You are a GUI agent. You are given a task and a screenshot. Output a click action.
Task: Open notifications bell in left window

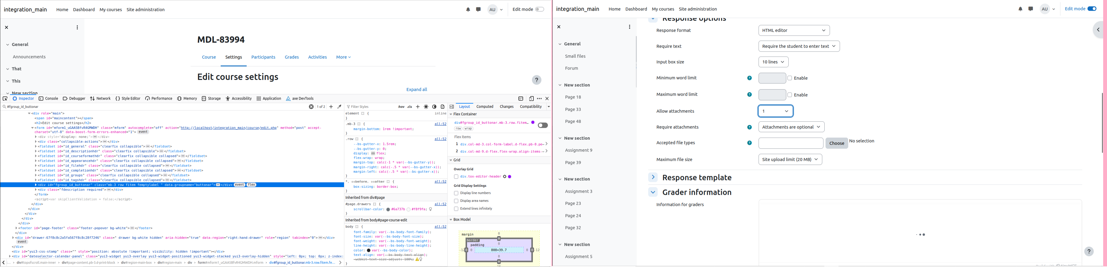[468, 9]
